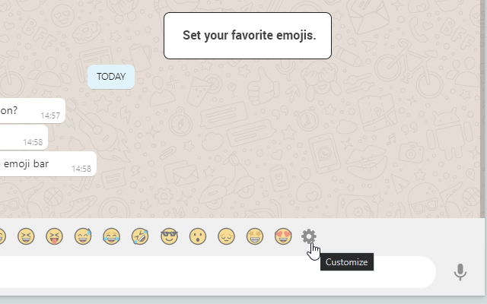Insert the laughing squinting-eyes emoji
Screen dimensions: 487x304
tap(25, 237)
